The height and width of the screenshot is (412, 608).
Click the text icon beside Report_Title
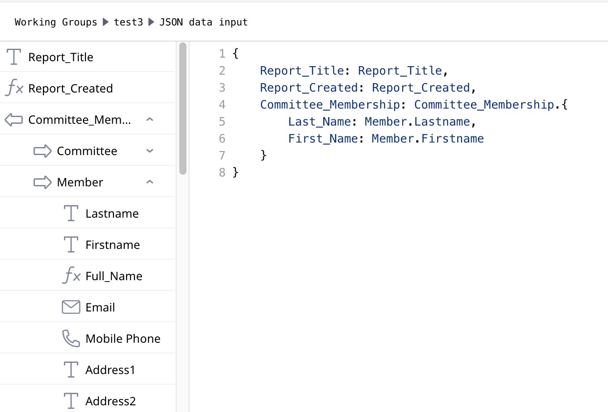tap(14, 57)
